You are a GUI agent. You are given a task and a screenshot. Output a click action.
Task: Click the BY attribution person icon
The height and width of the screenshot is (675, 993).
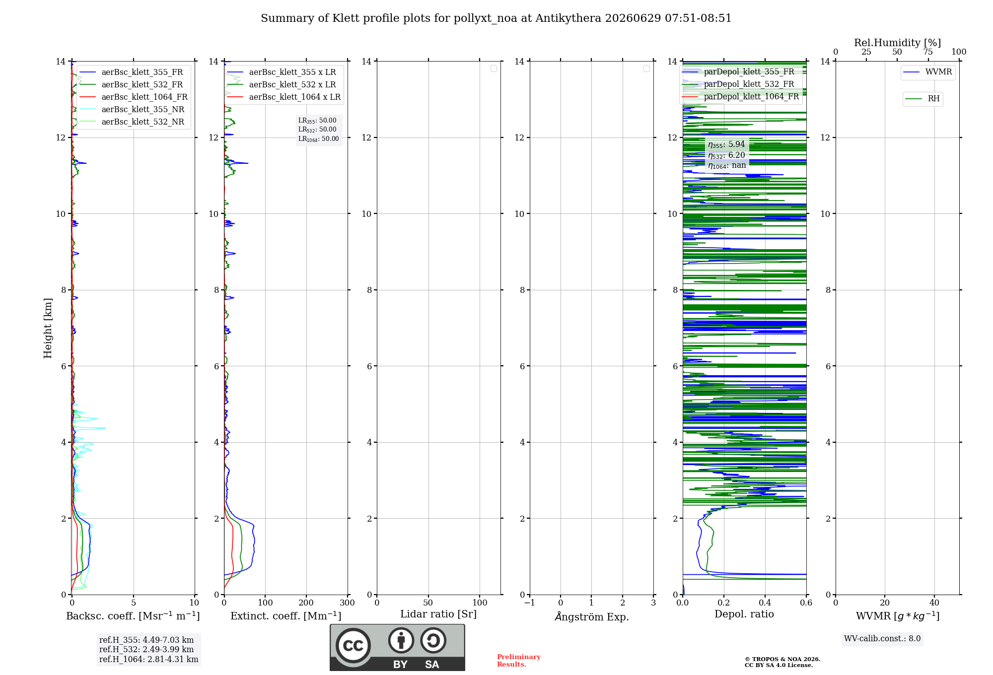(x=401, y=640)
